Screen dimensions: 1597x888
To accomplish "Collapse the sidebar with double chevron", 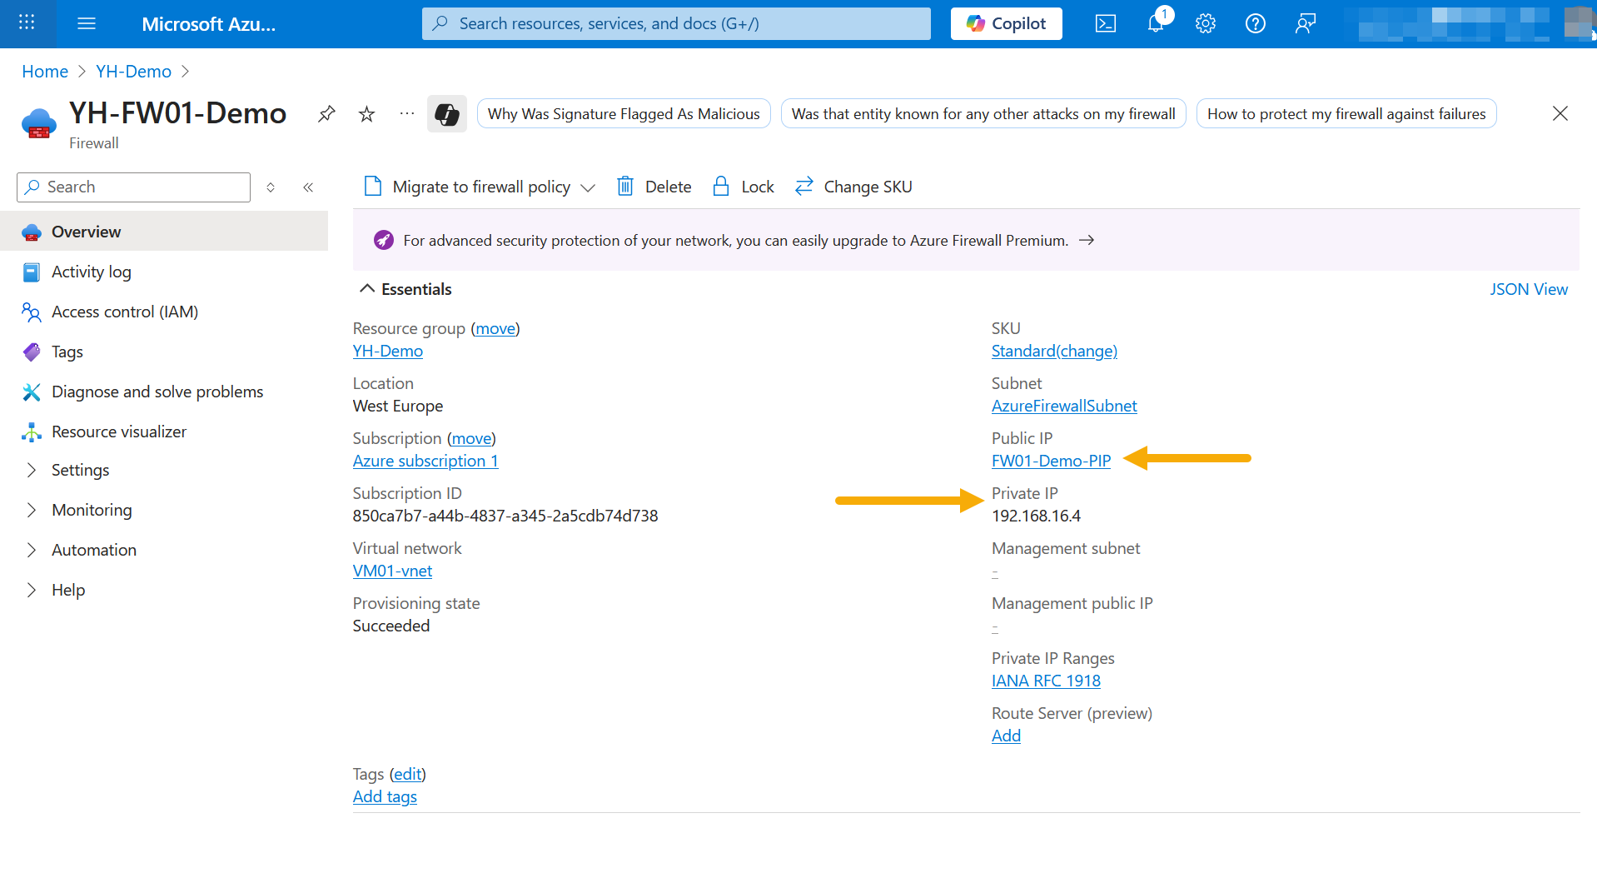I will [308, 187].
